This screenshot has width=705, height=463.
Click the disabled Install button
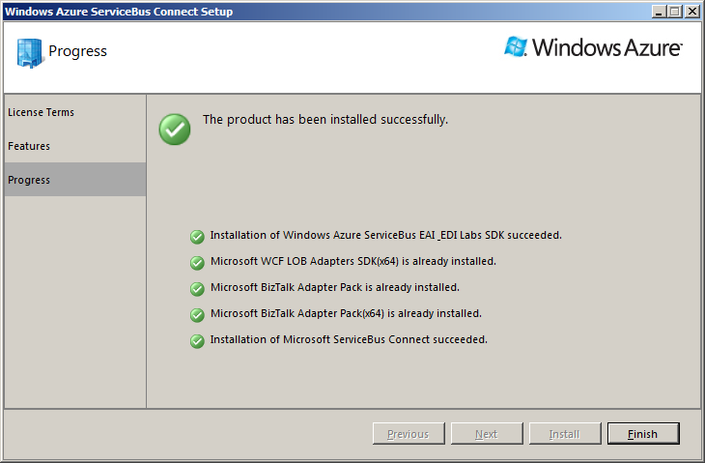(565, 433)
